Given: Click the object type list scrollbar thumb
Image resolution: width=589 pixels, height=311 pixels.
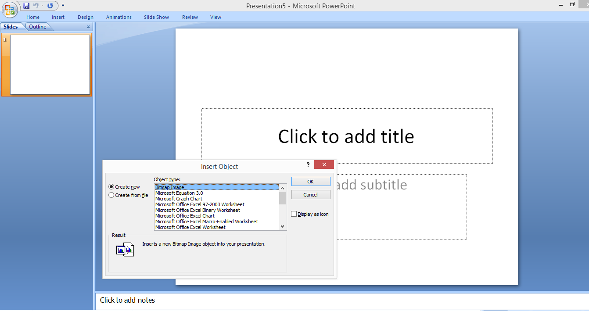Looking at the screenshot, I should 283,198.
